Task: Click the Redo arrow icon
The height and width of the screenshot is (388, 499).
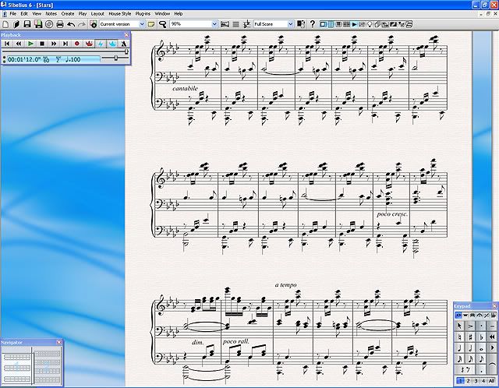Action: point(82,24)
